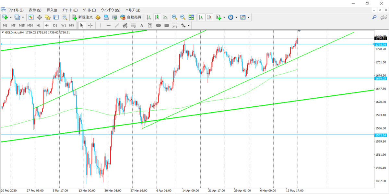Select the text (A) tool

[x=142, y=25]
